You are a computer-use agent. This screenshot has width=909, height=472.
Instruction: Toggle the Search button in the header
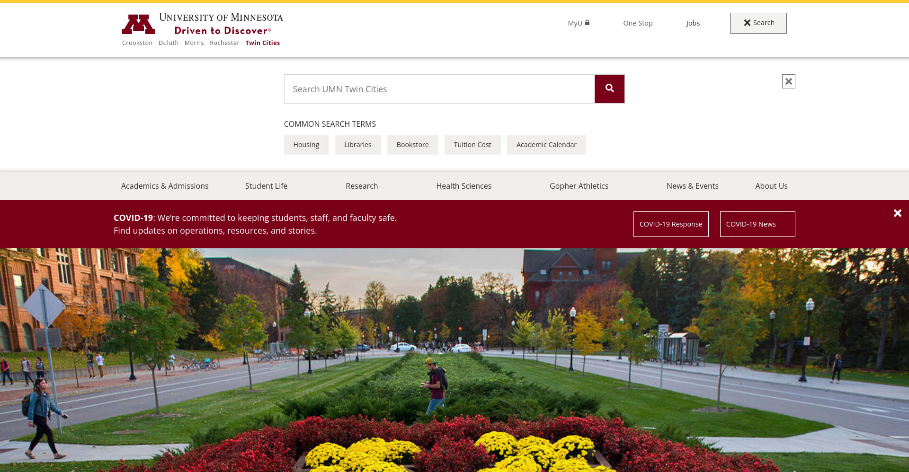click(758, 23)
